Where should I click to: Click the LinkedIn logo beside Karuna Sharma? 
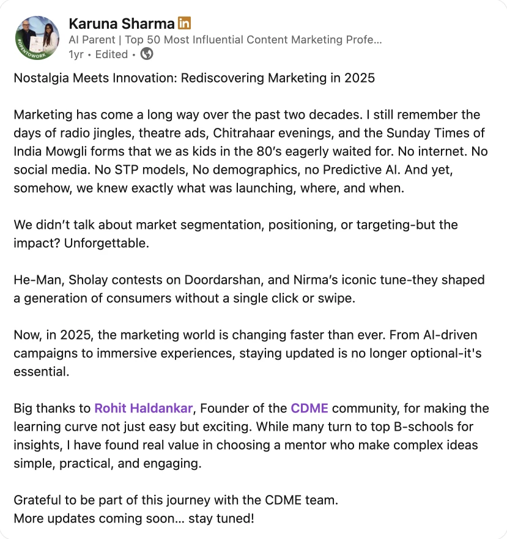pyautogui.click(x=184, y=23)
